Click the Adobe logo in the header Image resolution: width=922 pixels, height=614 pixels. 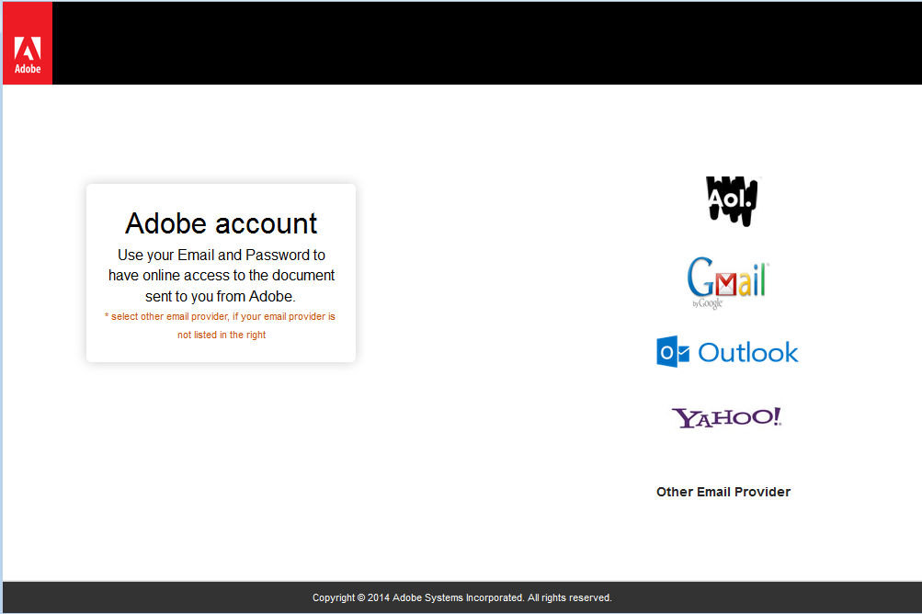pos(28,43)
